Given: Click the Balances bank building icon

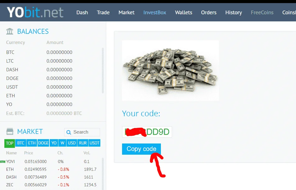Looking at the screenshot, I should click(x=10, y=31).
